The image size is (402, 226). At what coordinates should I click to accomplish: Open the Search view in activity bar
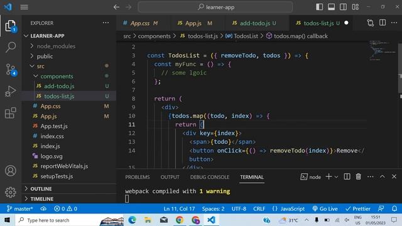pos(11,47)
